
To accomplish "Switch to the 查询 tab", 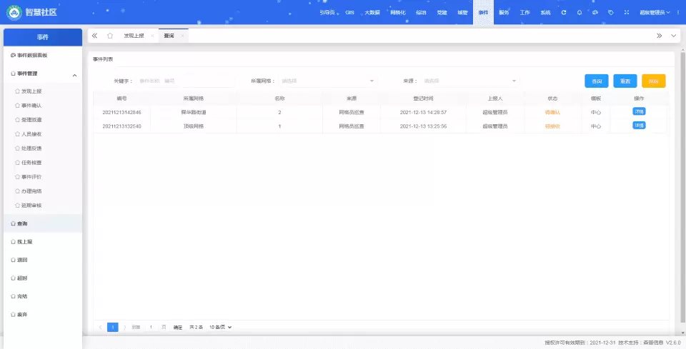I will (x=169, y=36).
